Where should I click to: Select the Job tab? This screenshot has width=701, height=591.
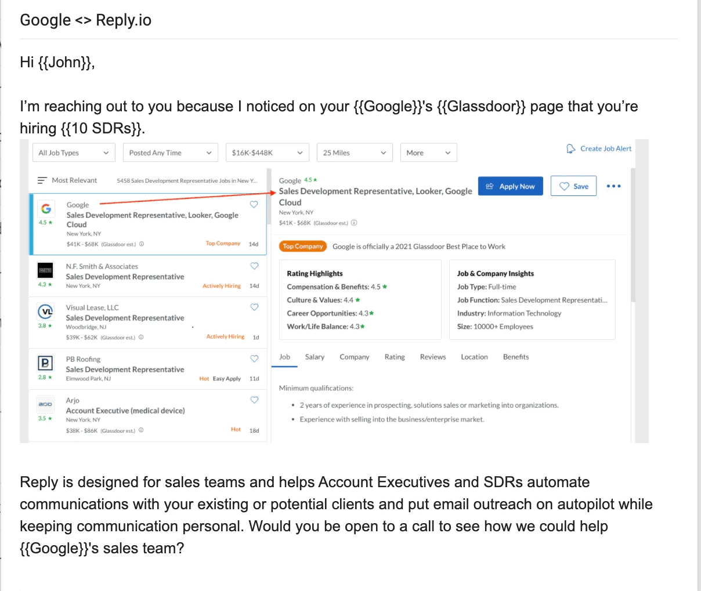tap(284, 357)
